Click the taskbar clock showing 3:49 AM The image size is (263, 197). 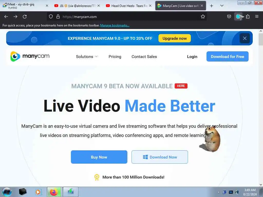point(250,192)
